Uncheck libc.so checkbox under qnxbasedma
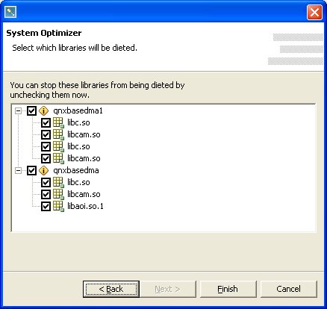327x309 pixels. (x=46, y=182)
